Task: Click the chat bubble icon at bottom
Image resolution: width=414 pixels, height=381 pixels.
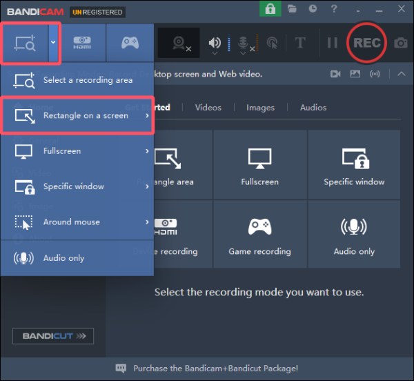Action: [121, 368]
